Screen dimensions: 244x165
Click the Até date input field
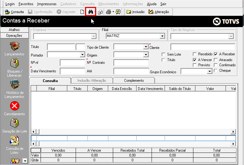tap(131, 71)
